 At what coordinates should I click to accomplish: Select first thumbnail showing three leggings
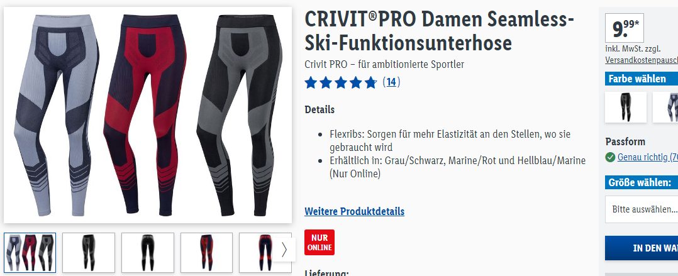(30, 253)
